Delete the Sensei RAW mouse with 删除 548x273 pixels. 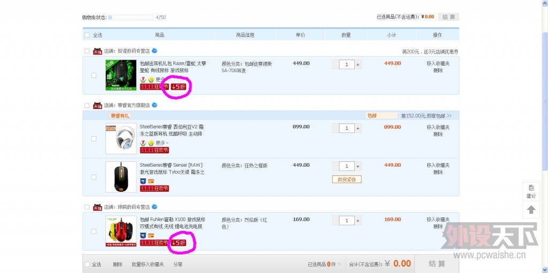pos(438,172)
